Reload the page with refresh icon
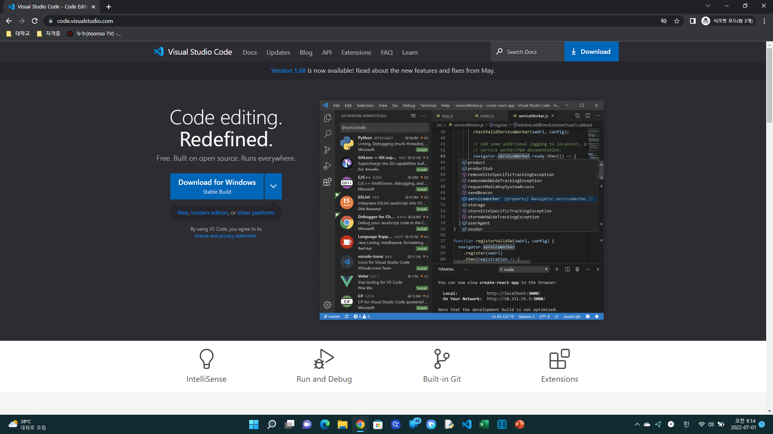773x434 pixels. [x=35, y=21]
